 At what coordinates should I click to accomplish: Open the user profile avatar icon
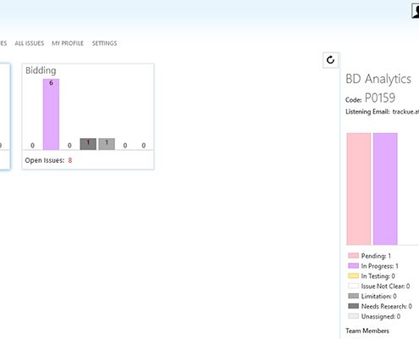[x=416, y=11]
